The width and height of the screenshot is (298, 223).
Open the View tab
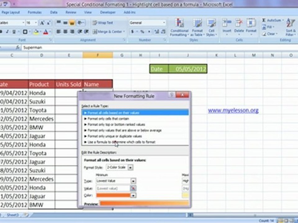tap(88, 12)
